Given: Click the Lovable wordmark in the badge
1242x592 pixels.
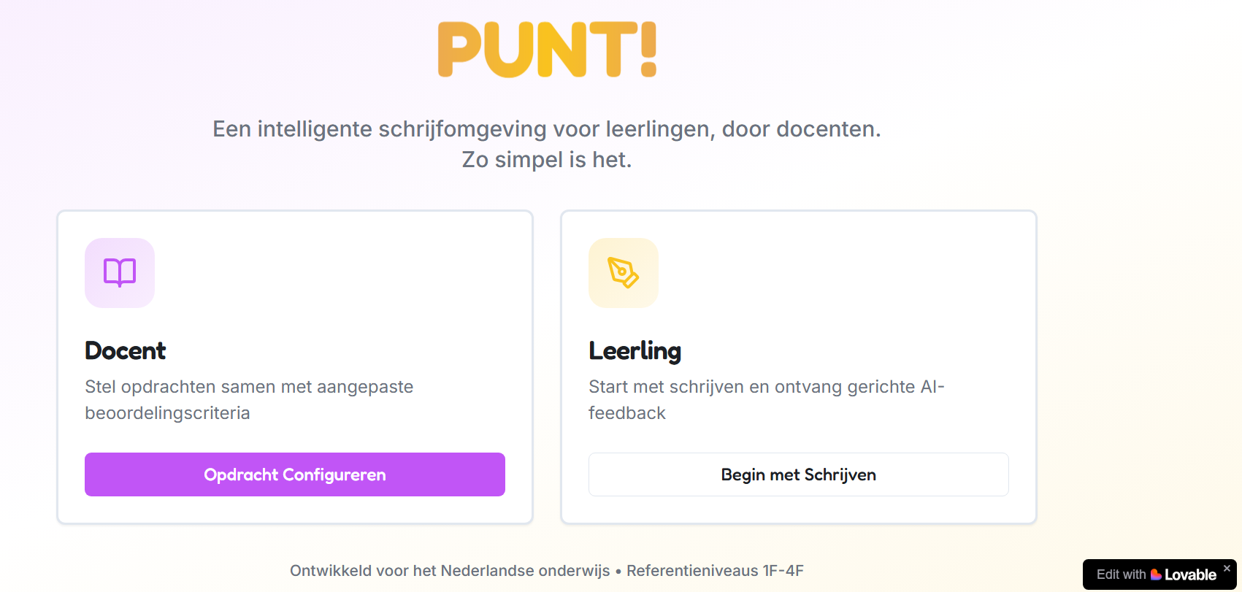Looking at the screenshot, I should pyautogui.click(x=1190, y=574).
